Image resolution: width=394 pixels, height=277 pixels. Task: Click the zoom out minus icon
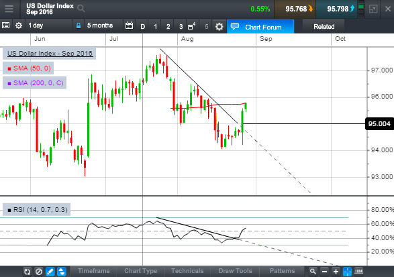324,272
